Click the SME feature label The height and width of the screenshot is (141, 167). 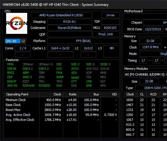tap(89, 86)
